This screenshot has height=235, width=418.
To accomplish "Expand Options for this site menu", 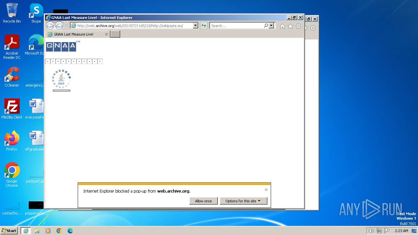I will (x=243, y=201).
